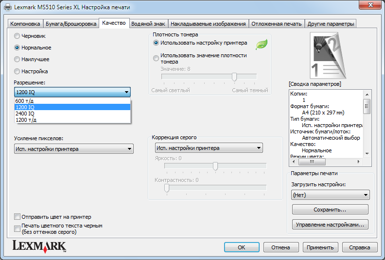Click the Автоматический выбор summary line
385x260 pixels.
(331, 138)
